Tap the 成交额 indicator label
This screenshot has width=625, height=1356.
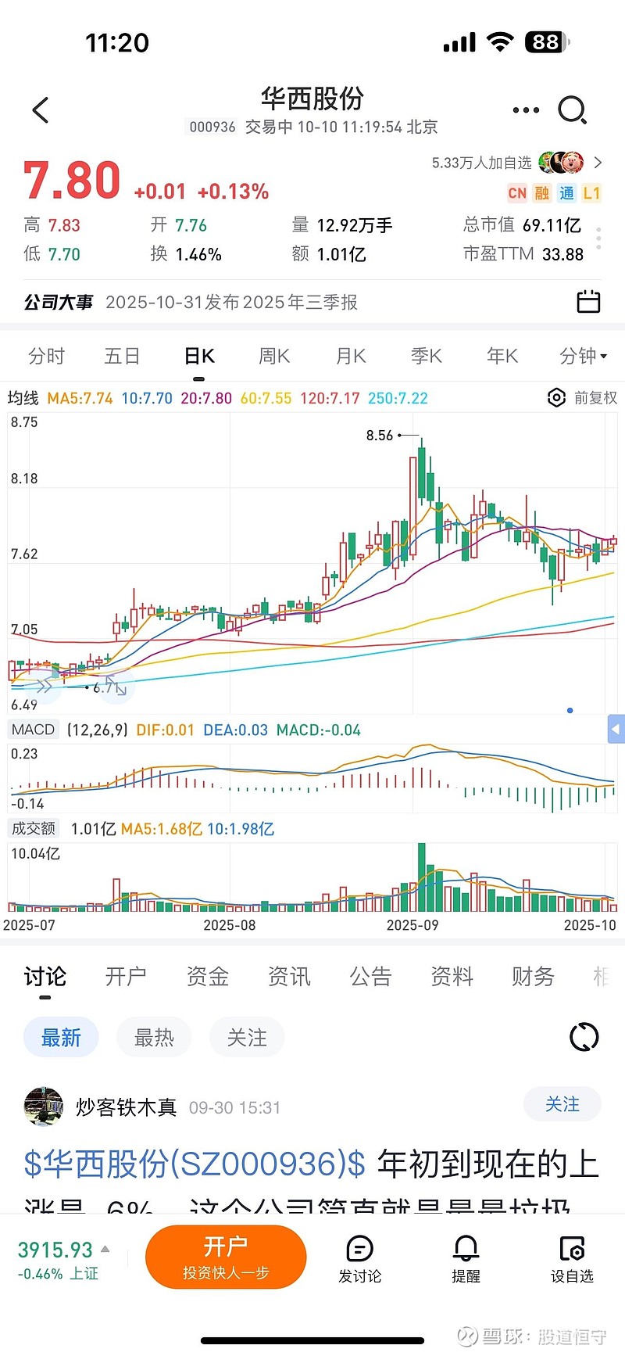[x=34, y=828]
